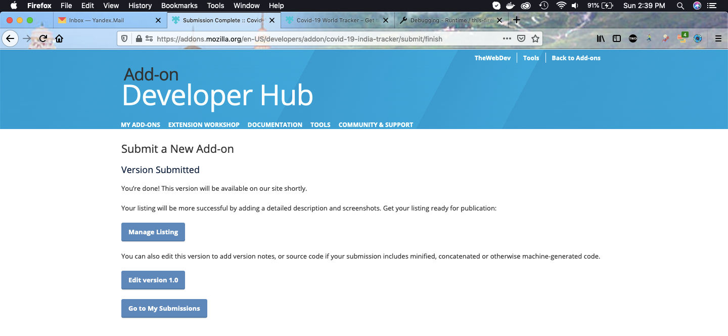
Task: Close the Covid-19 World Tracker tab
Action: click(x=386, y=20)
